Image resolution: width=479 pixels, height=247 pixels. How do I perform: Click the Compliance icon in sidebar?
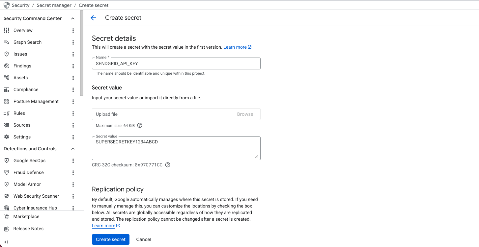[x=7, y=89]
